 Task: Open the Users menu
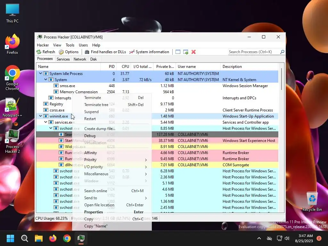(83, 45)
